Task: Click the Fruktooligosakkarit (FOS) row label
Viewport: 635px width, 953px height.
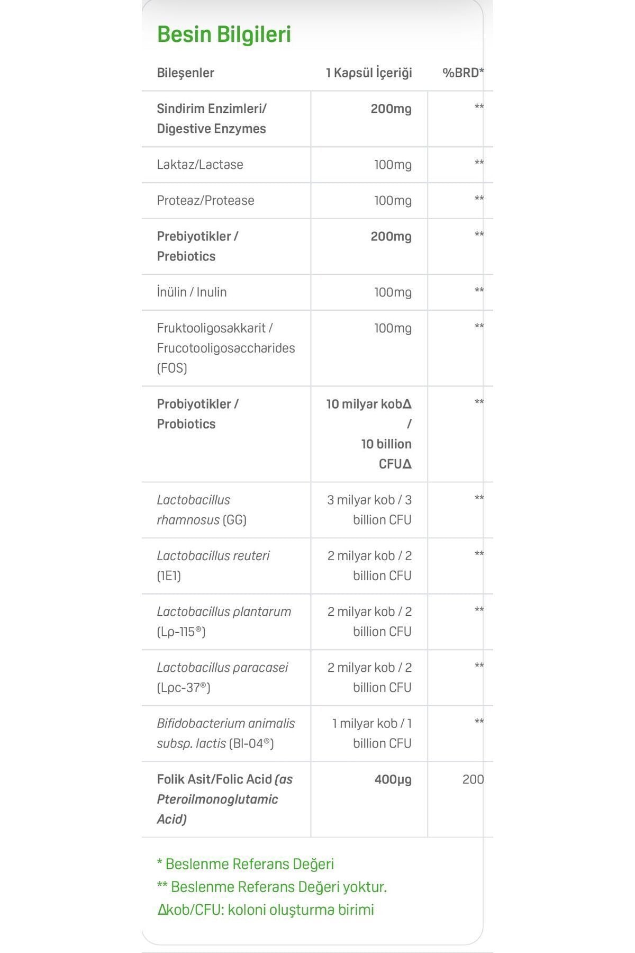Action: [226, 348]
